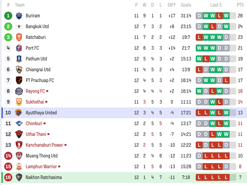The width and height of the screenshot is (247, 185).
Task: Click the Buriram team crest icon
Action: [19, 16]
